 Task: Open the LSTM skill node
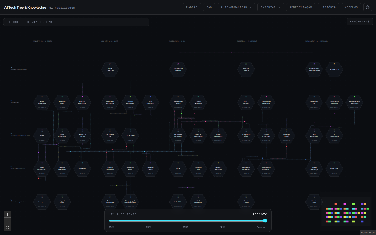[x=178, y=169]
